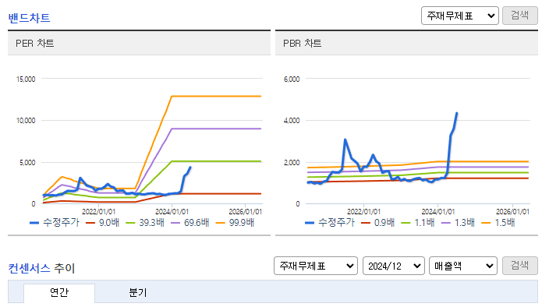Click the 밴드차트 heading
The image size is (542, 307).
click(30, 18)
